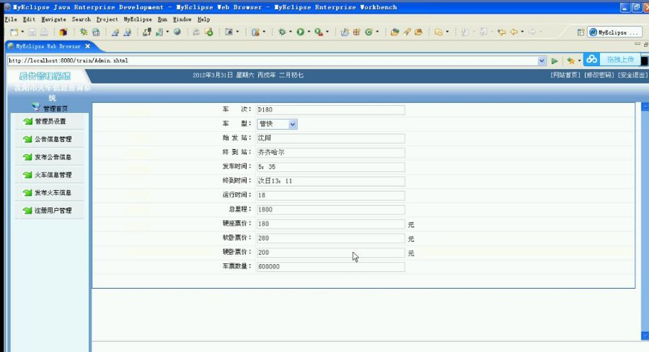Open the Window menu
The image size is (649, 352).
[x=182, y=19]
